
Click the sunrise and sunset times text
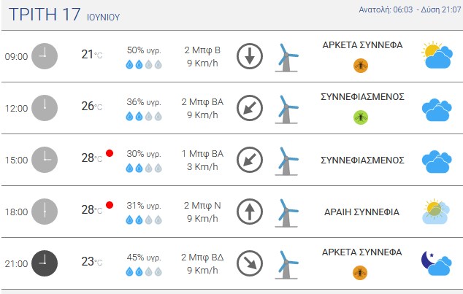[x=410, y=9]
